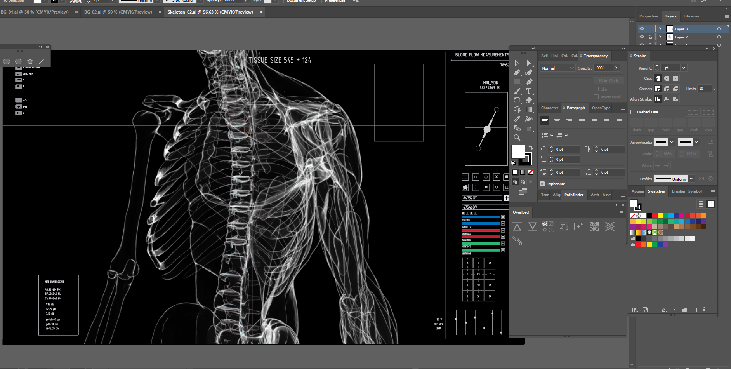The image size is (731, 369).
Task: Select Justify all lines paragraph button
Action: 620,121
